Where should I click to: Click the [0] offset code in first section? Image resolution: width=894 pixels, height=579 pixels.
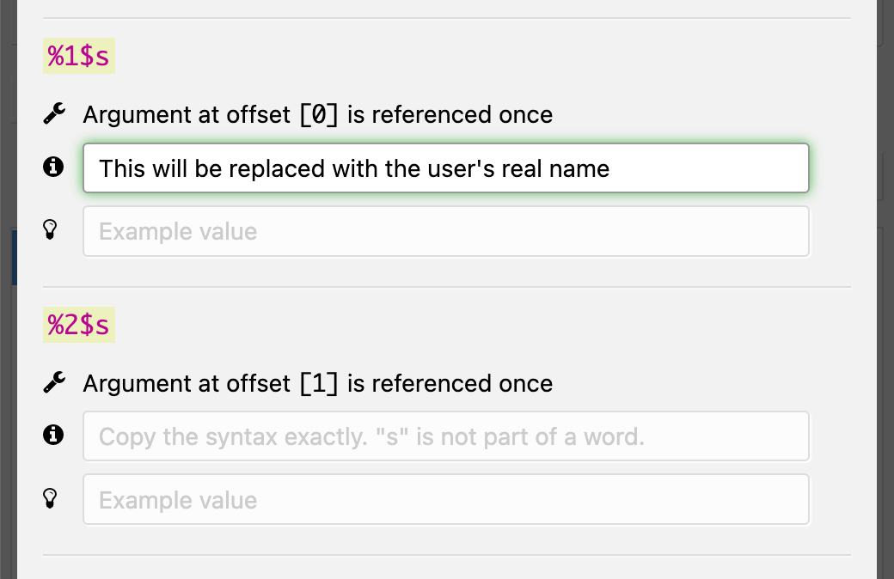click(x=319, y=114)
